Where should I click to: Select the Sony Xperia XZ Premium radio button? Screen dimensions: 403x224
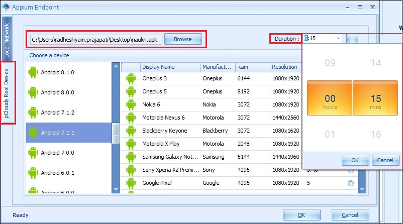click(x=351, y=171)
